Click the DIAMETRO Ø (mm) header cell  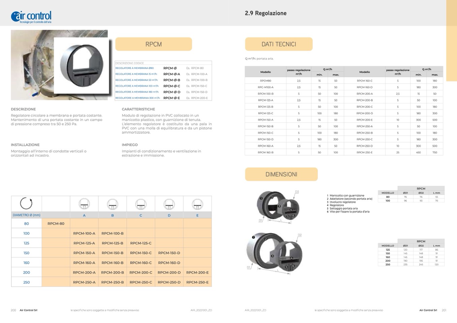click(26, 215)
